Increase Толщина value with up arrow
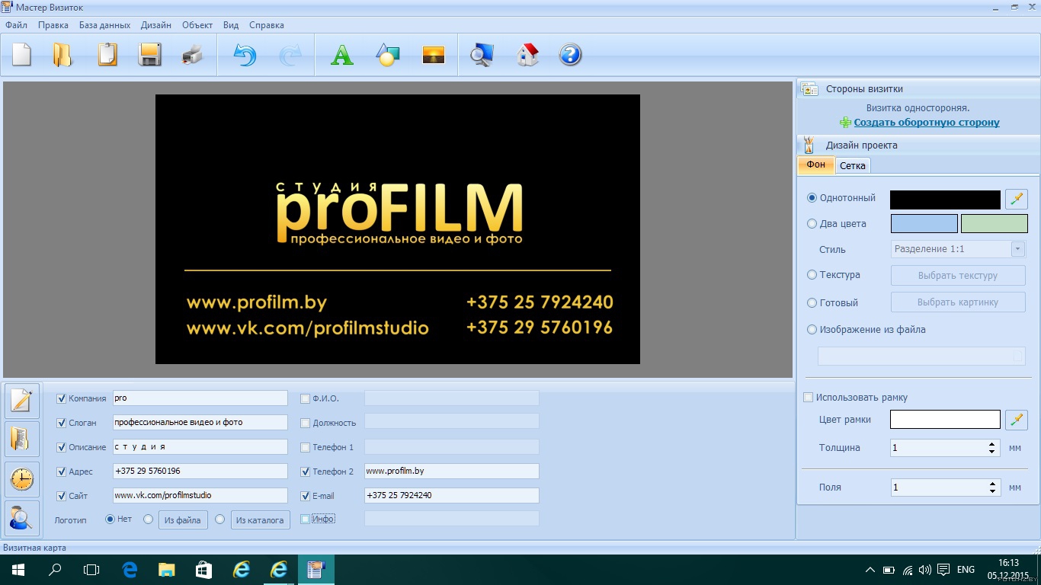Image resolution: width=1041 pixels, height=585 pixels. pyautogui.click(x=991, y=443)
